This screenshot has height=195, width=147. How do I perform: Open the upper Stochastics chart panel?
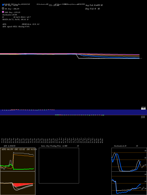[129, 160]
